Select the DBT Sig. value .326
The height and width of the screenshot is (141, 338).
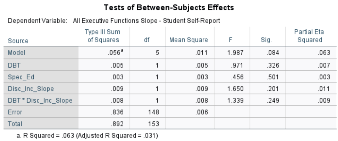(x=273, y=65)
